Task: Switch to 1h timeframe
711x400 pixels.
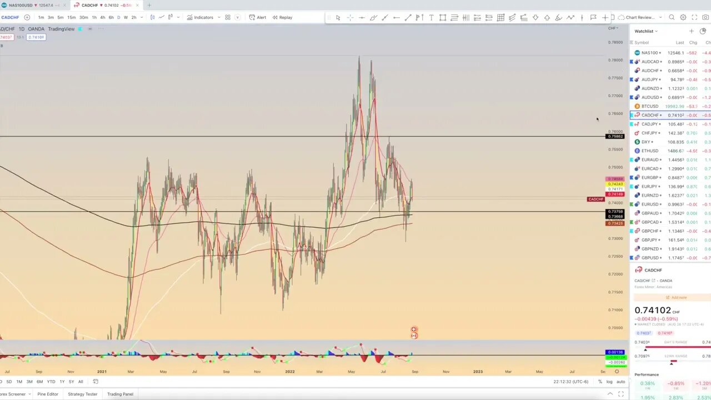Action: click(x=94, y=17)
